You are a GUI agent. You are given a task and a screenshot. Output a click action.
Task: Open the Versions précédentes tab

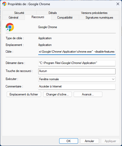click(x=94, y=13)
